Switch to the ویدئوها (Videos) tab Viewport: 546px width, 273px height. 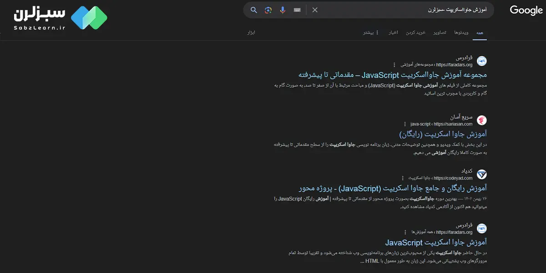pos(462,32)
